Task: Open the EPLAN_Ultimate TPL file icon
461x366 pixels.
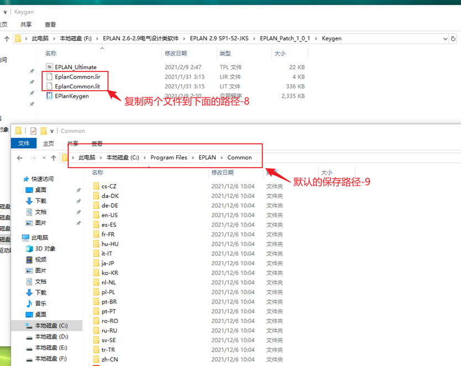Action: (49, 67)
